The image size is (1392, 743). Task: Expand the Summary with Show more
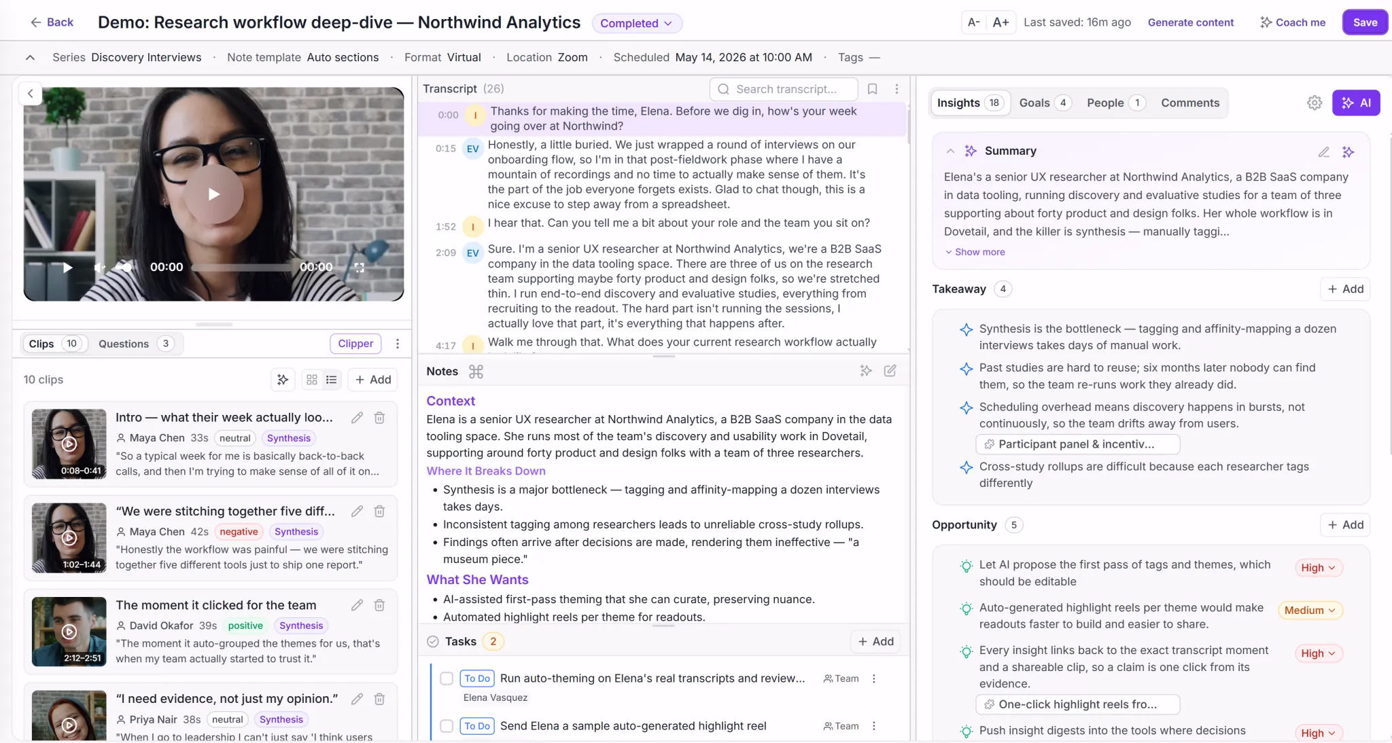pyautogui.click(x=975, y=252)
